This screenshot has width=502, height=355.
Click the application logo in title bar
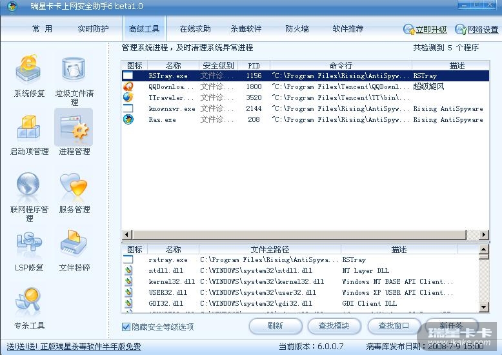coord(12,6)
